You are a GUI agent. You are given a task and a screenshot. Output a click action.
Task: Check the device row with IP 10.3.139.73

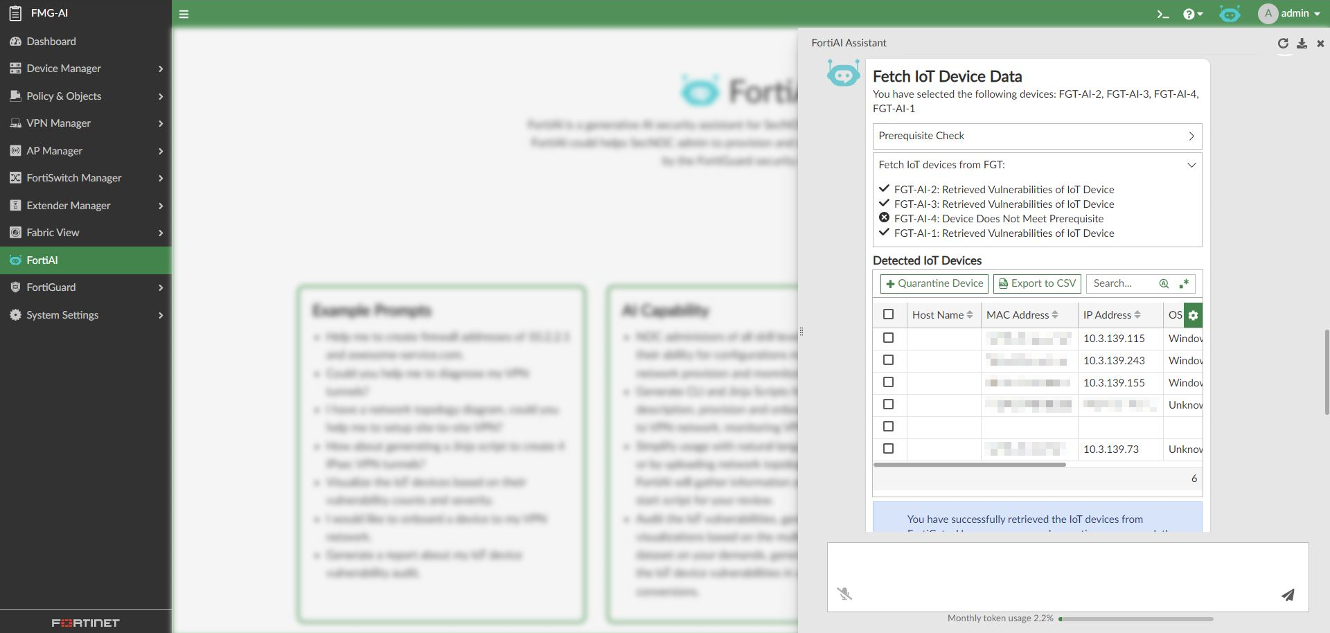tap(889, 448)
